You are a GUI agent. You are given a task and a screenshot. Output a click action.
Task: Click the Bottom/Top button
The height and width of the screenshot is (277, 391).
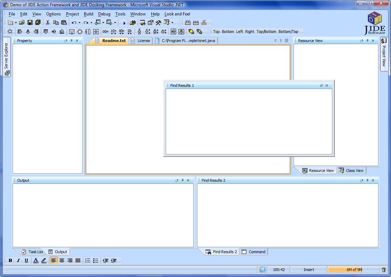288,32
